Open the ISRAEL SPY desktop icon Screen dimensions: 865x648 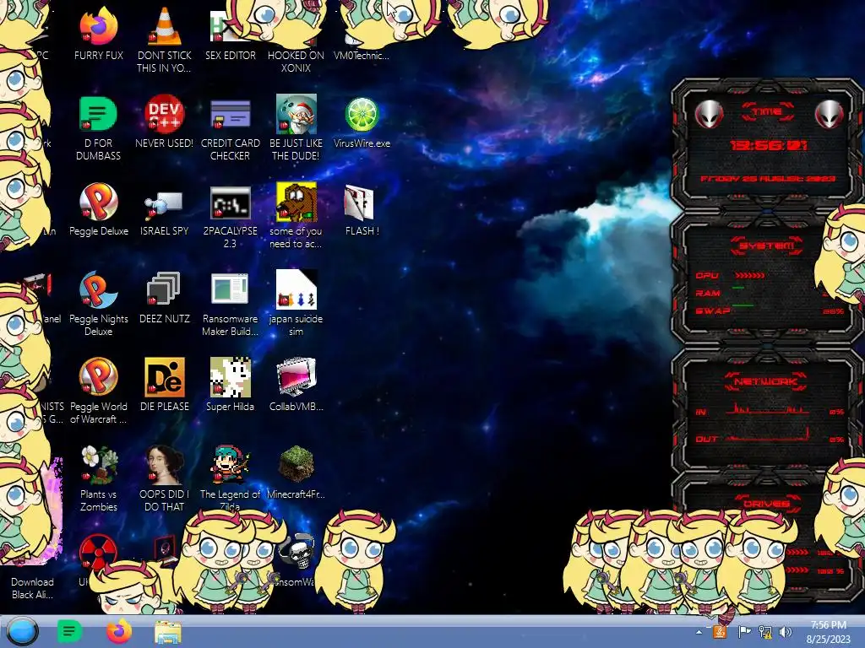point(164,202)
